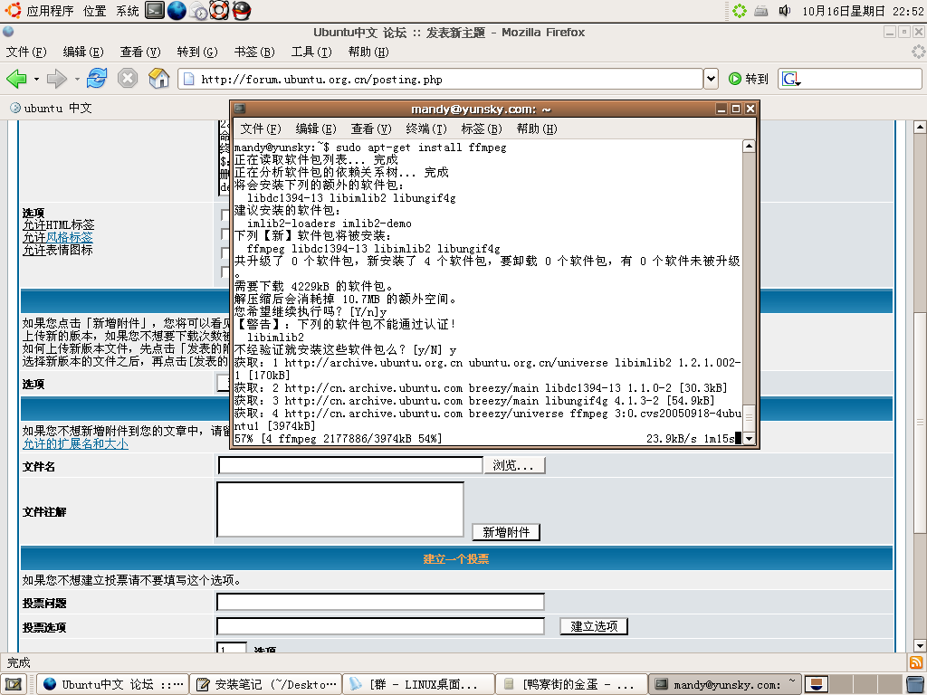Launch the web browser globe icon in the top panel
Viewport: 927px width, 695px height.
(177, 10)
